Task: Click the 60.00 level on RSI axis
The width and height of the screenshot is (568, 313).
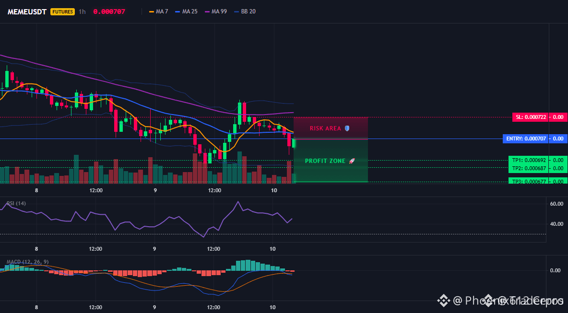Action: point(556,204)
